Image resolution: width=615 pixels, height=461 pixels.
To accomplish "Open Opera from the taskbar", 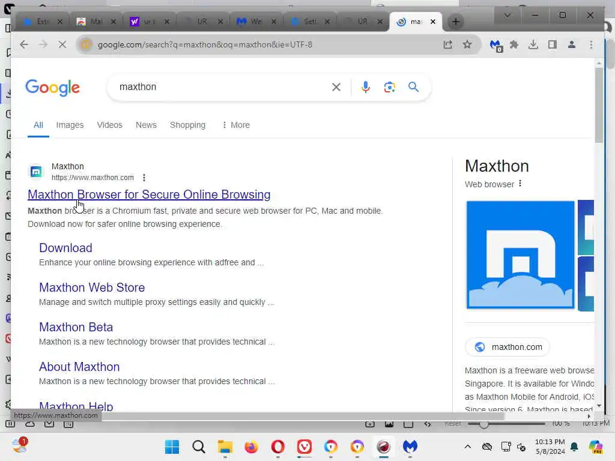I will pos(277,447).
